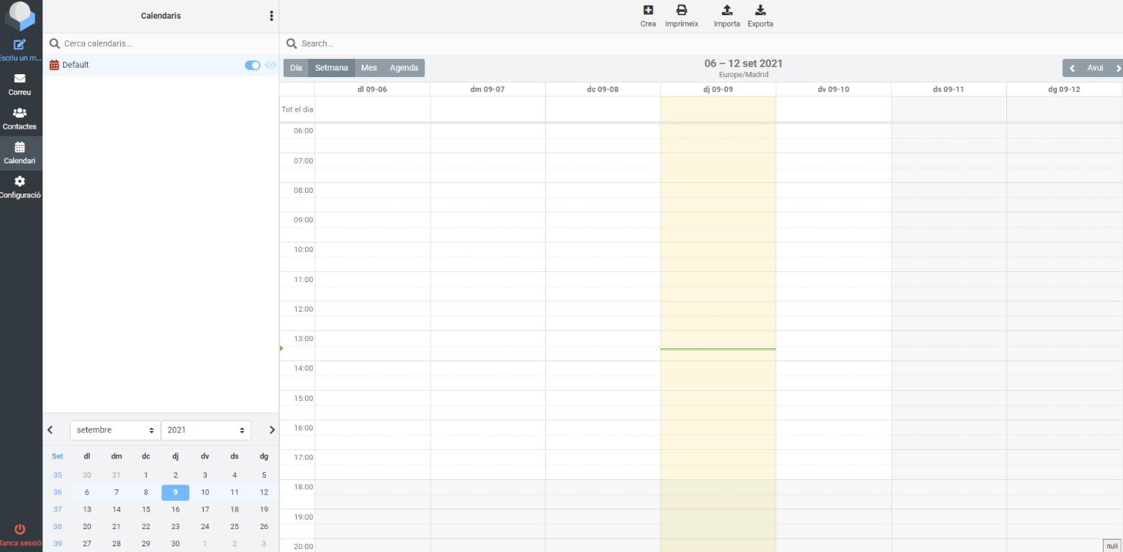Click the Avui today button
Viewport: 1123px width, 552px height.
pyautogui.click(x=1095, y=68)
